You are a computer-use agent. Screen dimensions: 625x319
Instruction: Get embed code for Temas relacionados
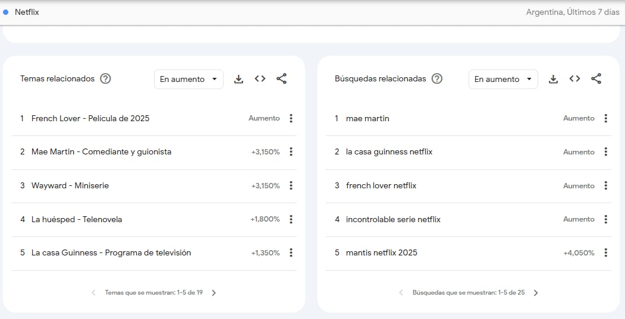coord(260,79)
